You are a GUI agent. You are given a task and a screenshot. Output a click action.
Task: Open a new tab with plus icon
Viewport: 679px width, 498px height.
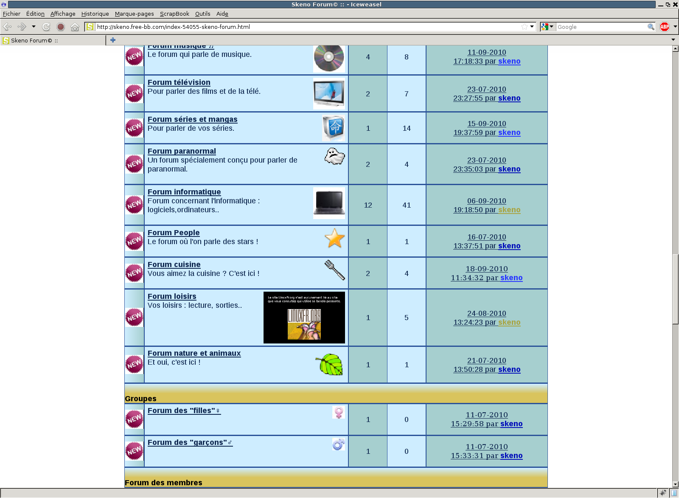[x=113, y=40]
